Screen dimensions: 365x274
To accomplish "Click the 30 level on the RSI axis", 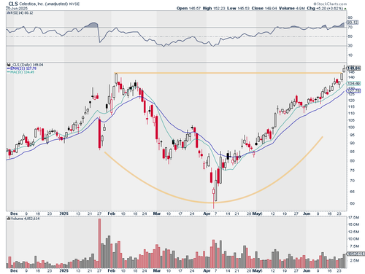I will click(350, 46).
